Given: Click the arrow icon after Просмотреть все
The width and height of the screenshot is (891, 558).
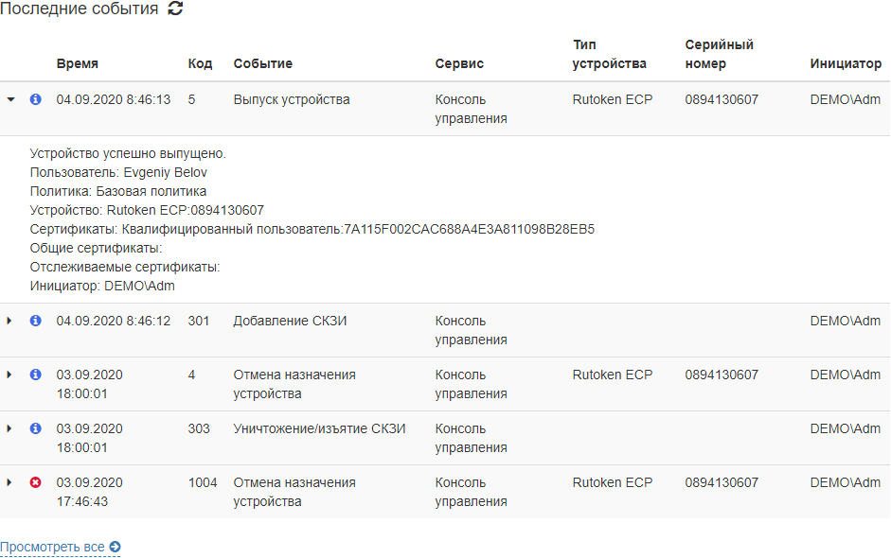Looking at the screenshot, I should (116, 547).
